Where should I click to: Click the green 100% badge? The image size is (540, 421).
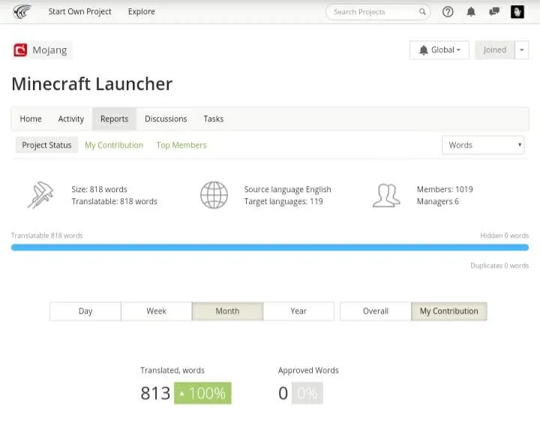[202, 393]
